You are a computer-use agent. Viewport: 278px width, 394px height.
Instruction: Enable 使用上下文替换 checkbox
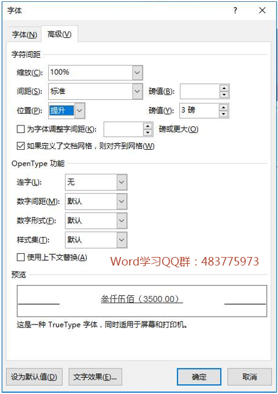coord(21,258)
